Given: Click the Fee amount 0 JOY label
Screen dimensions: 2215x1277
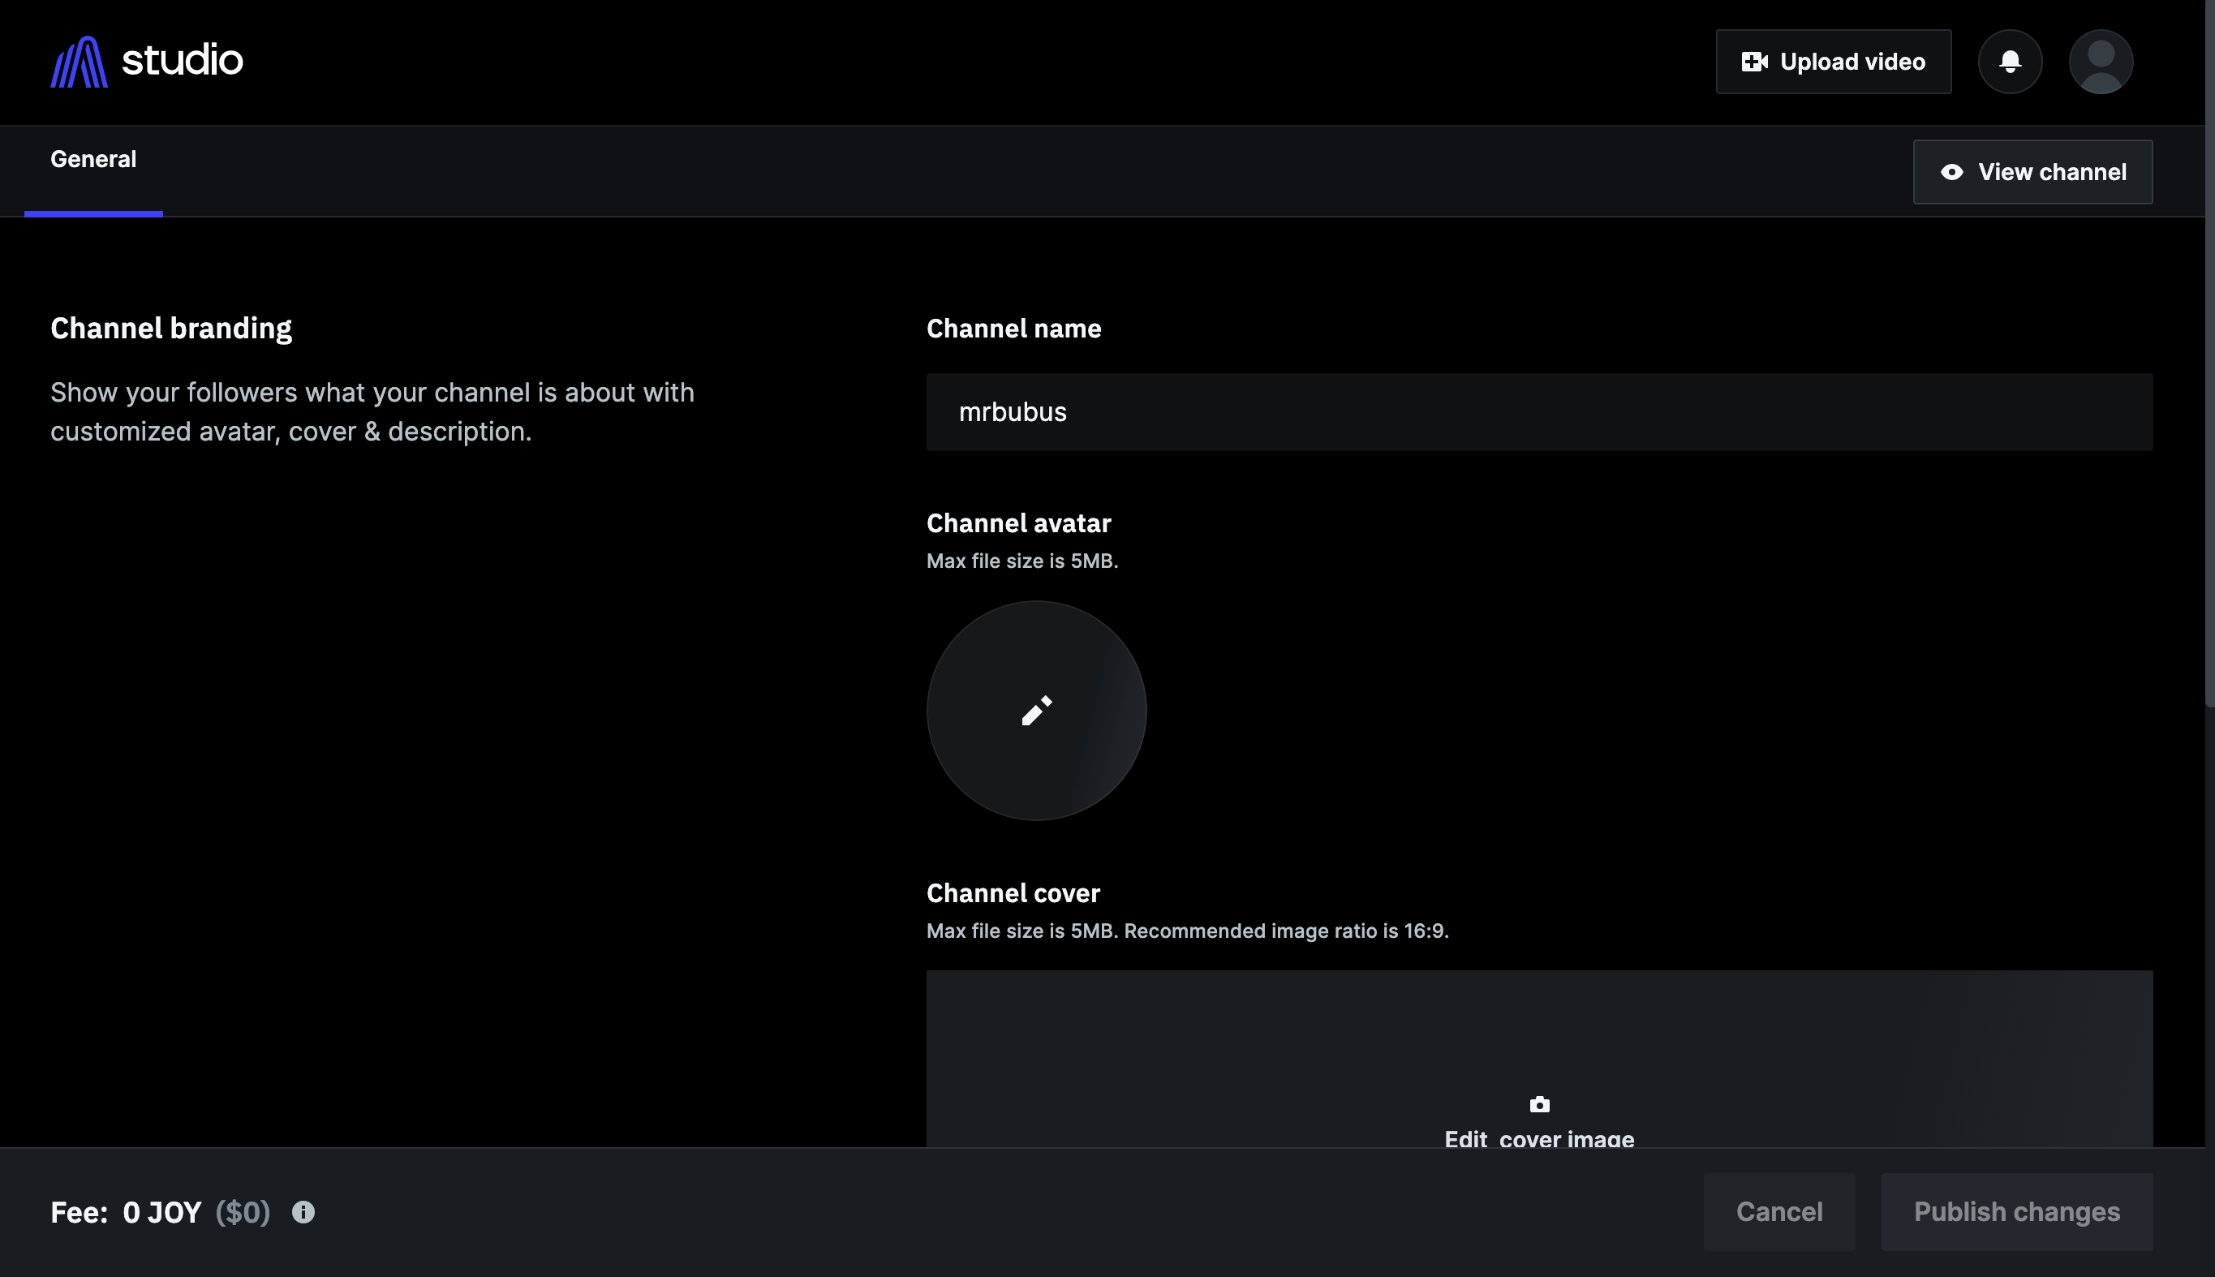Looking at the screenshot, I should tap(162, 1211).
